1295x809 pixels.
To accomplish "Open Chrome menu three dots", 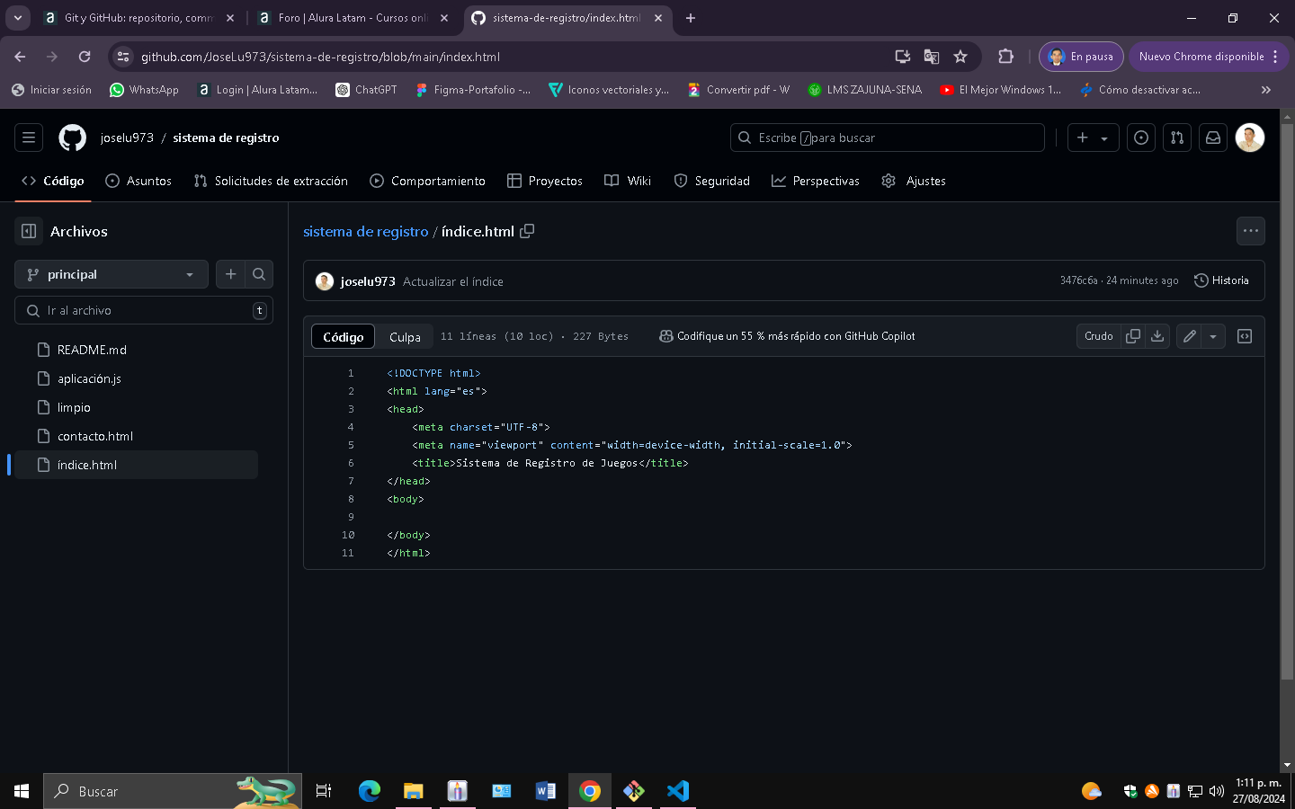I will coord(1275,57).
